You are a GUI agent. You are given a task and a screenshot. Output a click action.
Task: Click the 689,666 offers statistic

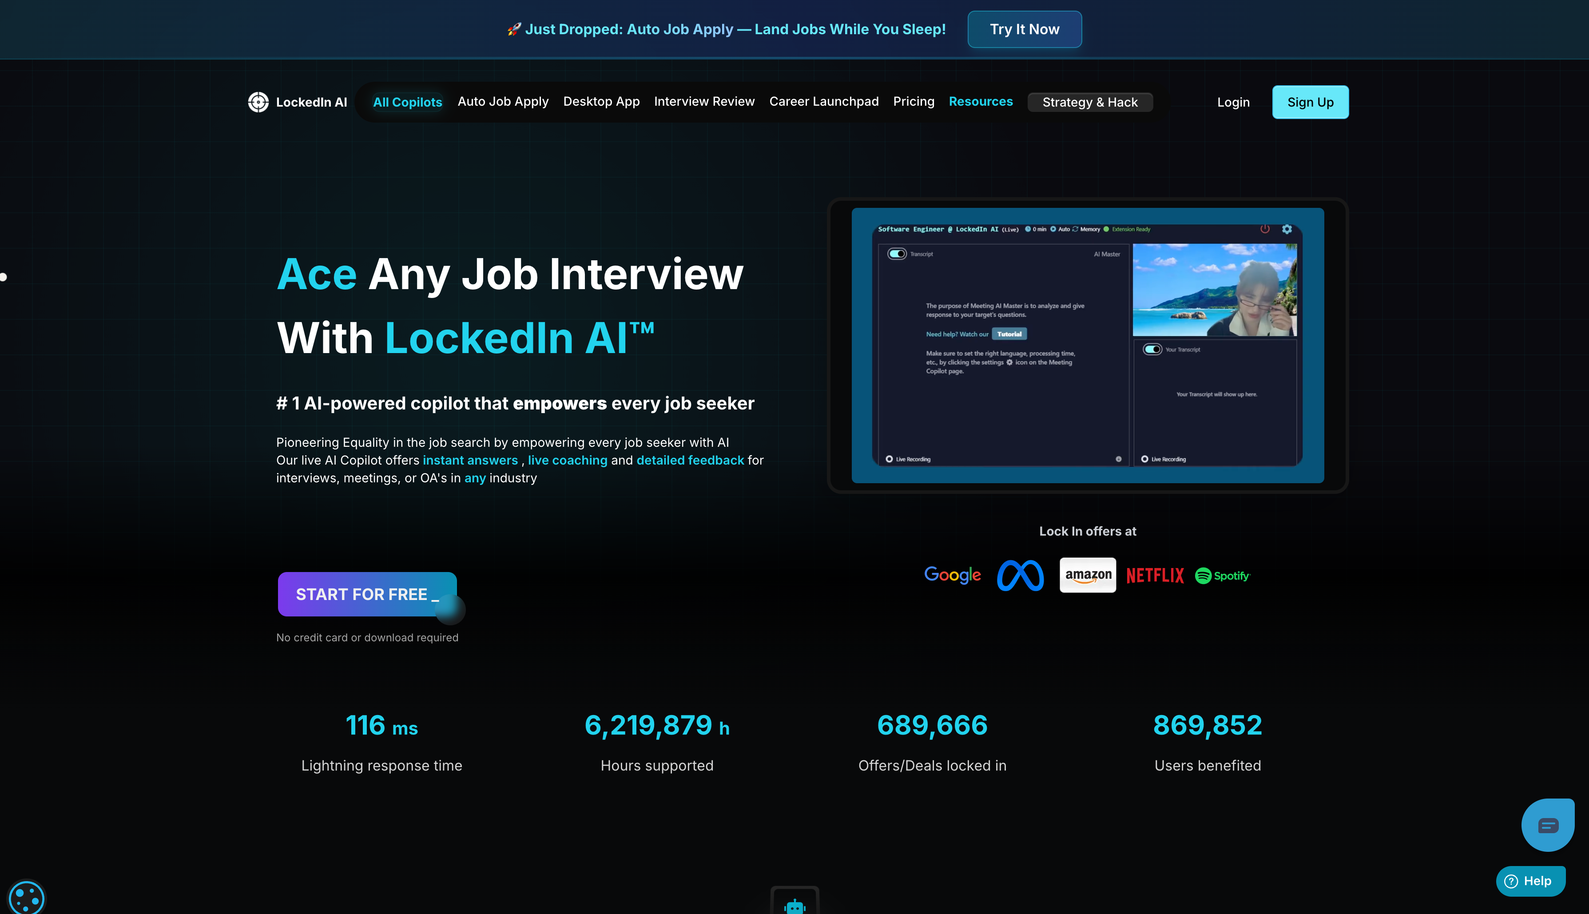coord(932,726)
